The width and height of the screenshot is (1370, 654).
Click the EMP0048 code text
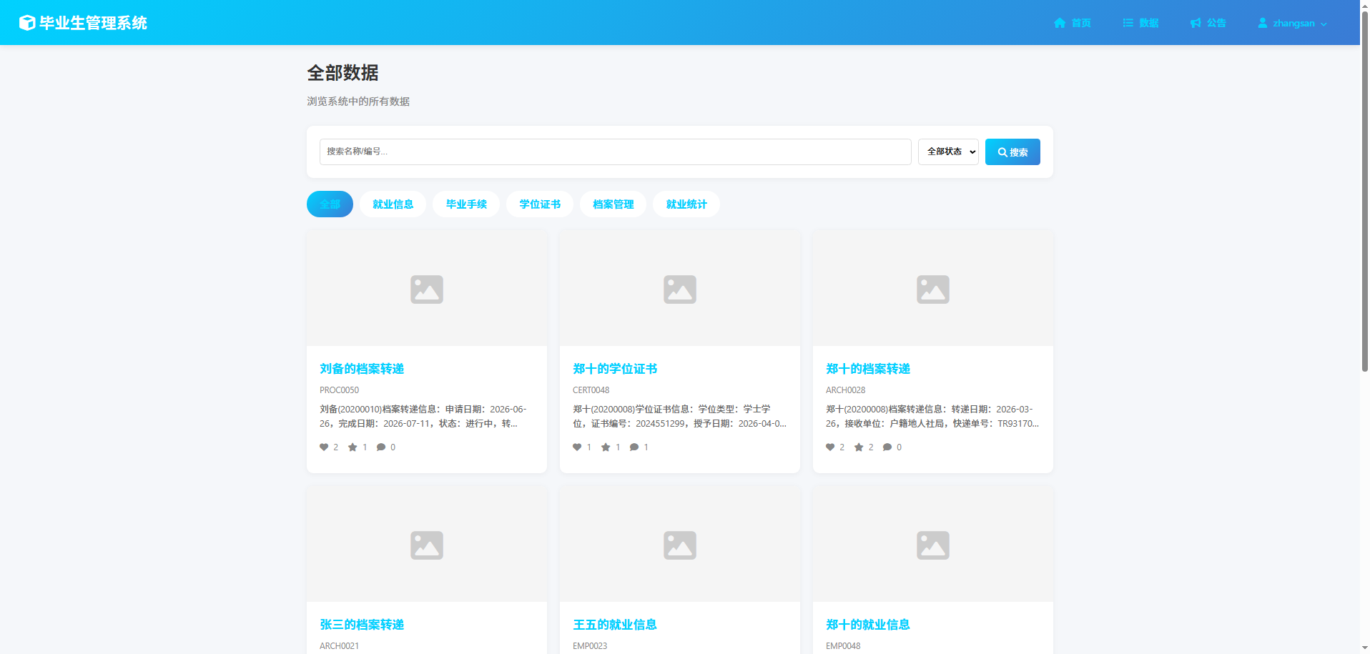[843, 646]
